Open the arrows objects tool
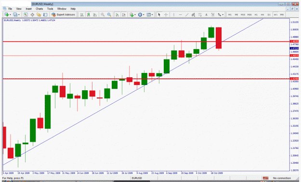Viewport: 301px width, 182px height. (x=220, y=14)
